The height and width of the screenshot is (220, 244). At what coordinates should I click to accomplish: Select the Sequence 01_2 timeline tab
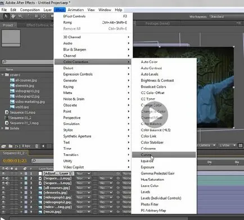click(13, 153)
